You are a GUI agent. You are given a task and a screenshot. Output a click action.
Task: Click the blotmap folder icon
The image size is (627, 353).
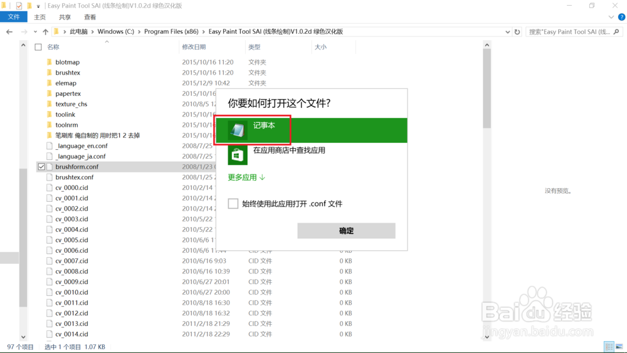(49, 62)
